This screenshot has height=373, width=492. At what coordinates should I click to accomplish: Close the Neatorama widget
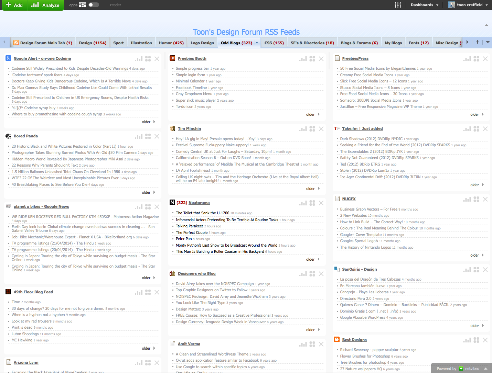321,203
